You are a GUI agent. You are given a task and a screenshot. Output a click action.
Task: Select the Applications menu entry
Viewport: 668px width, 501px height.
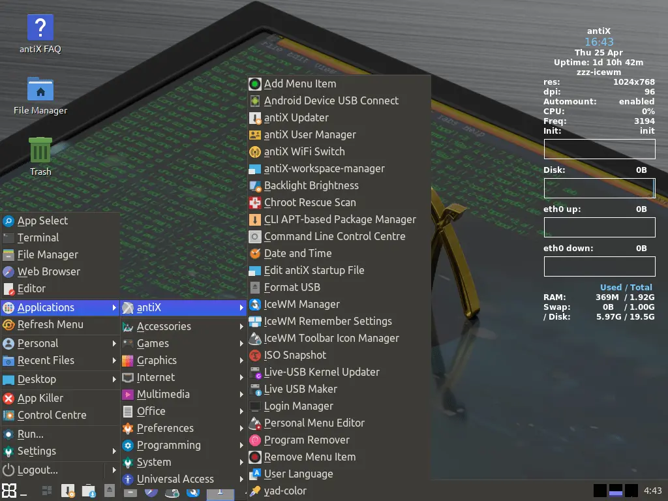(59, 308)
